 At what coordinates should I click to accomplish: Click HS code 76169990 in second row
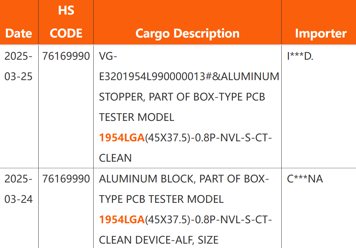[66, 179]
